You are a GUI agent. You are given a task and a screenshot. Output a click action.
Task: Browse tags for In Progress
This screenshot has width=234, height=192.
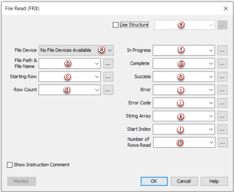[222, 50]
